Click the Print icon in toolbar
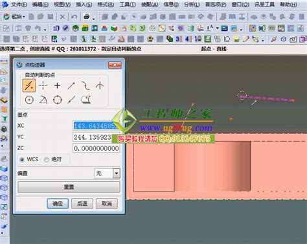The image size is (307, 244). tap(87, 16)
